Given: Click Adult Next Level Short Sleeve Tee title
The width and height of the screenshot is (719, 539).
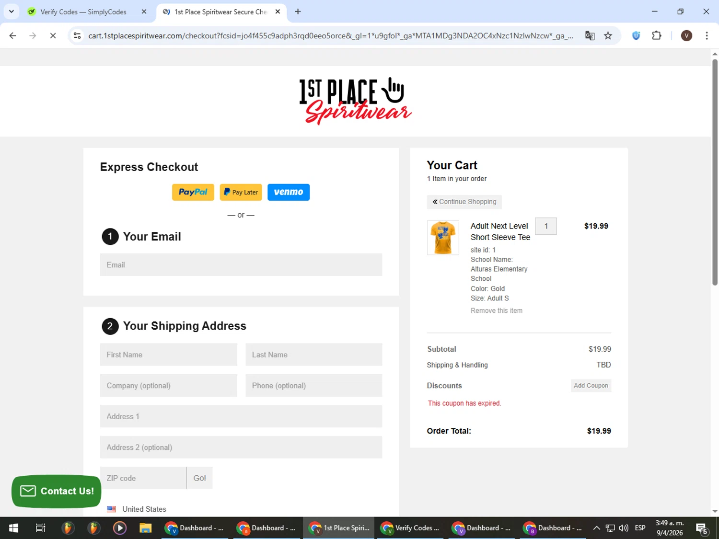Looking at the screenshot, I should click(x=500, y=231).
